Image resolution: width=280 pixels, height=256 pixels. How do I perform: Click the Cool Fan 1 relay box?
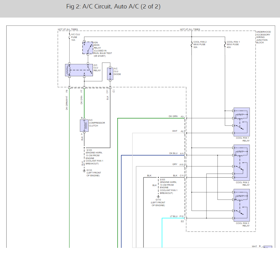(x=241, y=122)
